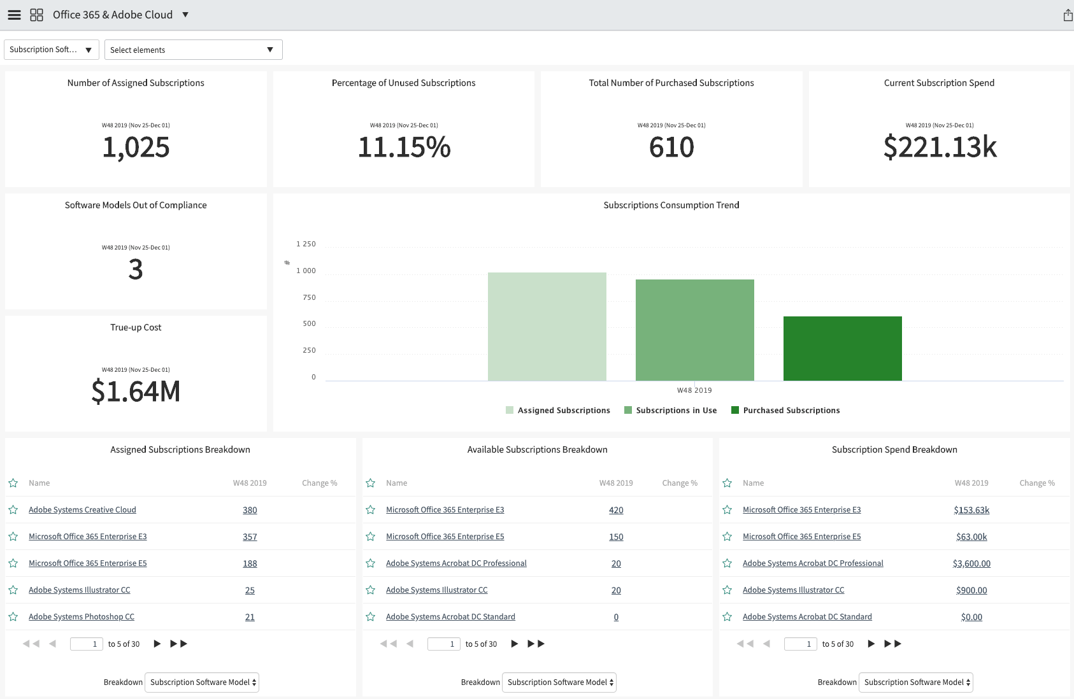Viewport: 1074px width, 699px height.
Task: Go to previous page in Available Subscriptions Breakdown
Action: tap(410, 644)
